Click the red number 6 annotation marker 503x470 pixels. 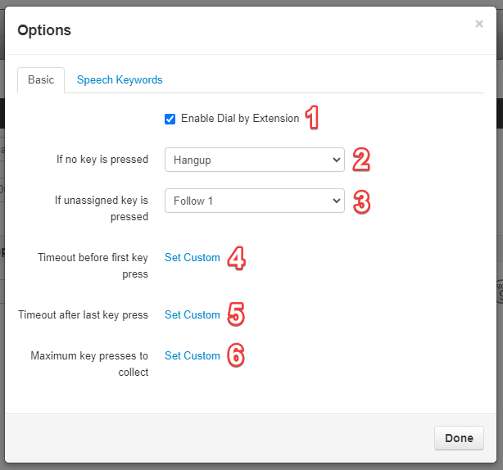(236, 355)
